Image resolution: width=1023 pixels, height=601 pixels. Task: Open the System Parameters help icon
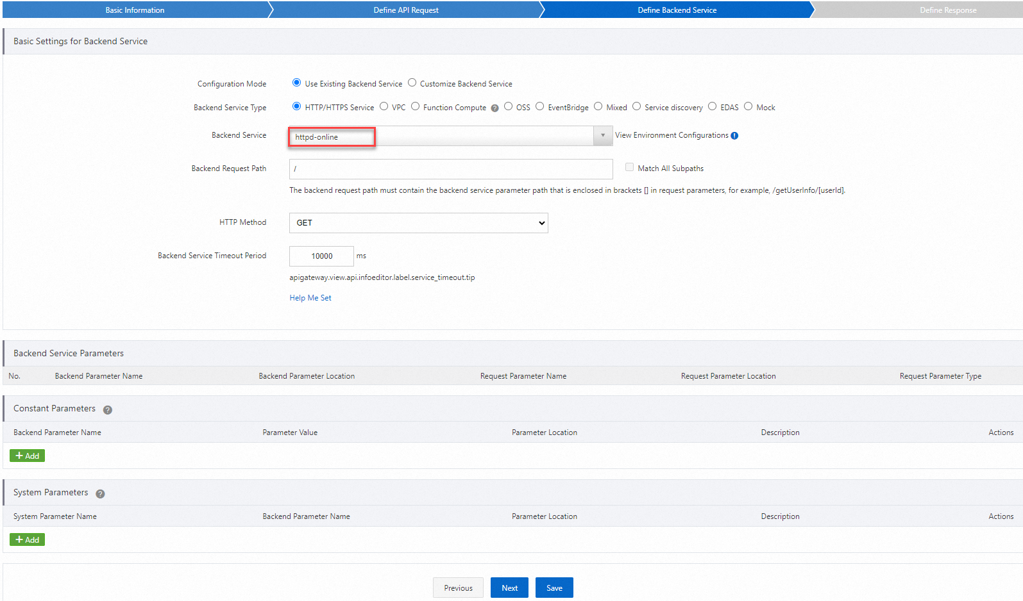100,494
